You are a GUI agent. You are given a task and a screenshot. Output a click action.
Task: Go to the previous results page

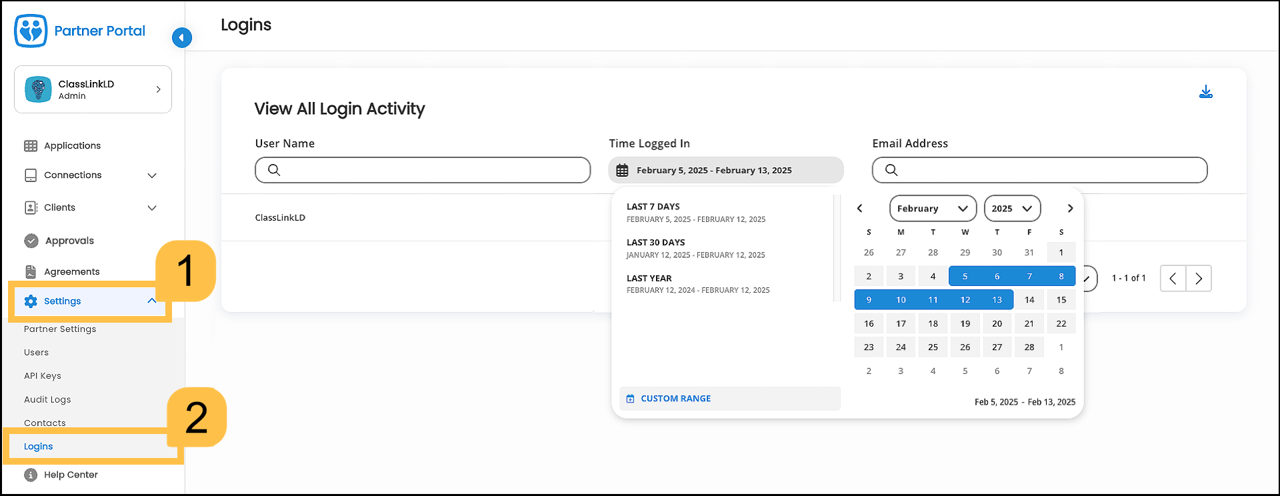1173,279
